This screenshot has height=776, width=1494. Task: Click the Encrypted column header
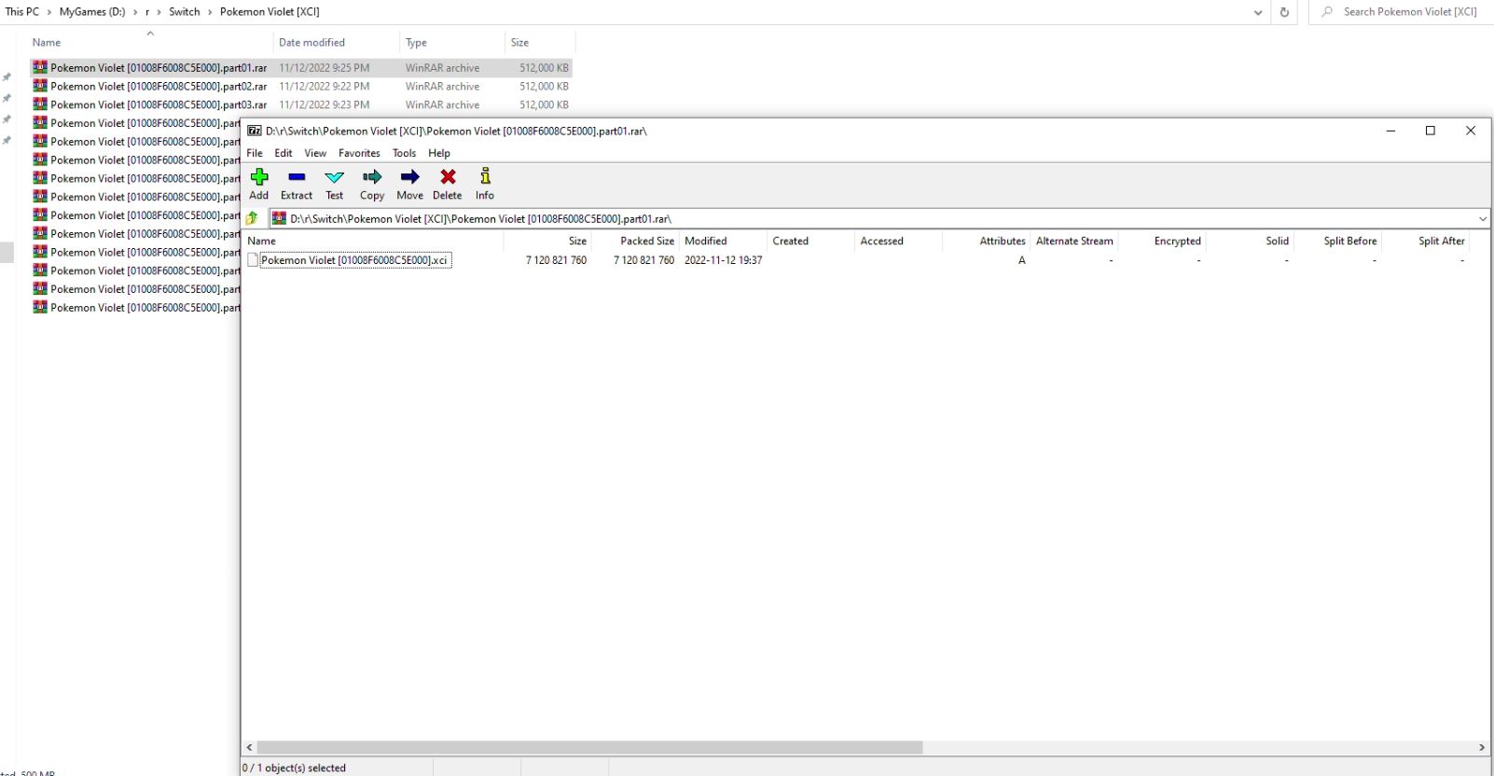tap(1162, 241)
